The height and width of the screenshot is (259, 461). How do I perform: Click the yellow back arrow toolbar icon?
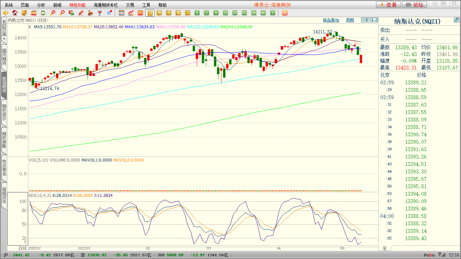(5, 13)
